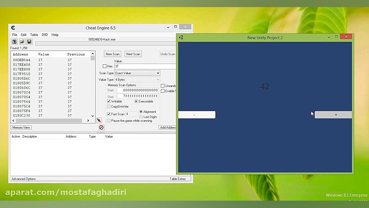The width and height of the screenshot is (369, 208).
Task: Toggle the Unrandomizer checkbox
Action: click(x=163, y=86)
